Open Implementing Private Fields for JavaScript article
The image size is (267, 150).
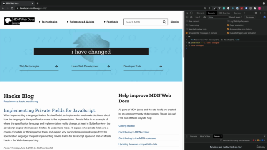click(x=49, y=110)
